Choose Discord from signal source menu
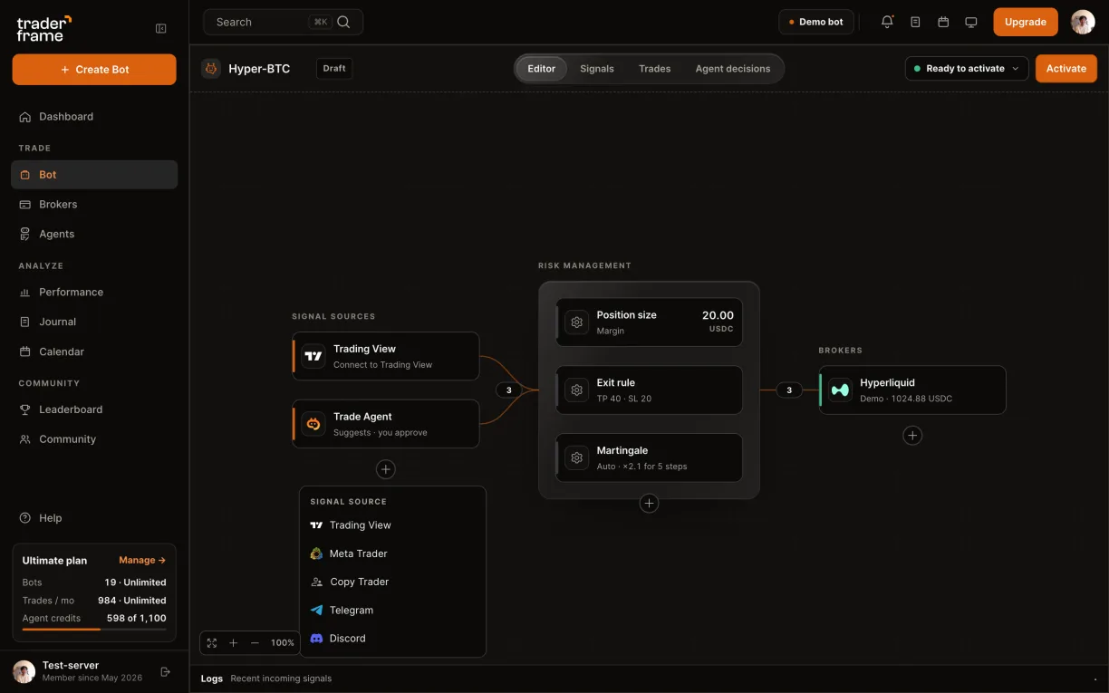1109x693 pixels. [x=392, y=639]
